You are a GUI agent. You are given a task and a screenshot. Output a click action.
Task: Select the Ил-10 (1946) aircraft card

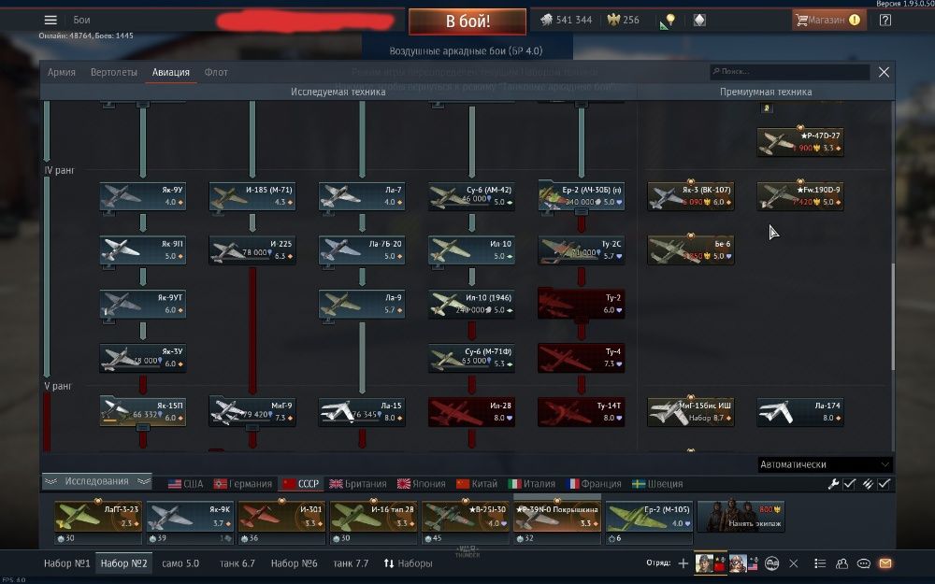(x=471, y=304)
